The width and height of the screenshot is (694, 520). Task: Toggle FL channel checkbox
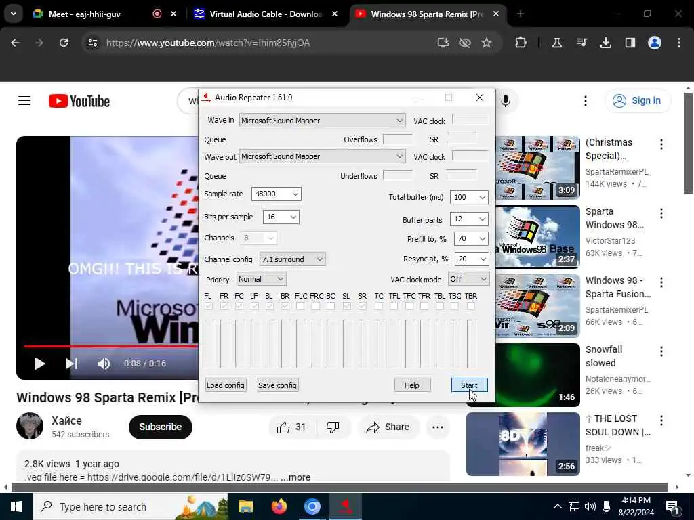[x=209, y=306]
